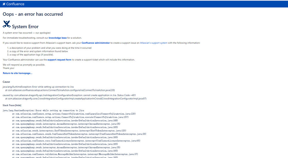The width and height of the screenshot is (288, 158).
Task: Click the 'Cause' heading
Action: [x=6, y=82]
